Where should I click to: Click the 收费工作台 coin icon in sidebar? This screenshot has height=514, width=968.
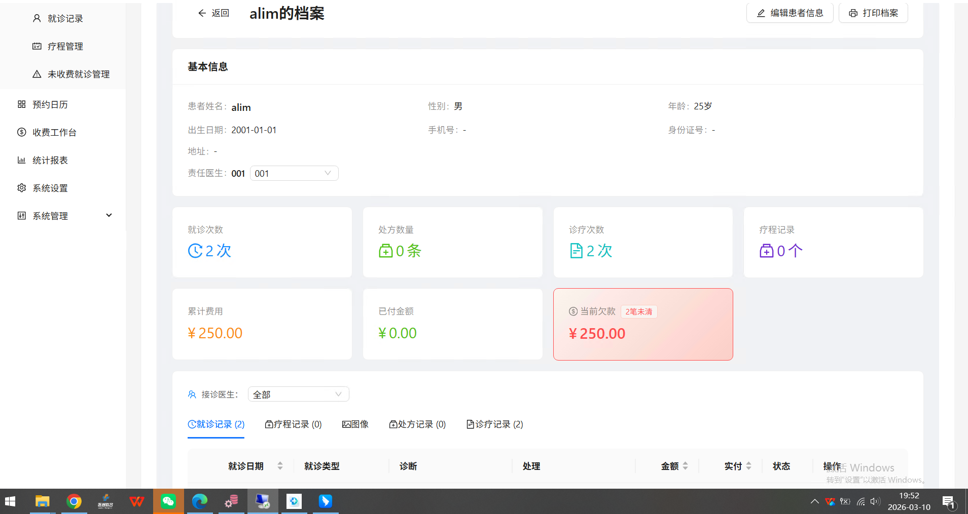click(x=21, y=132)
